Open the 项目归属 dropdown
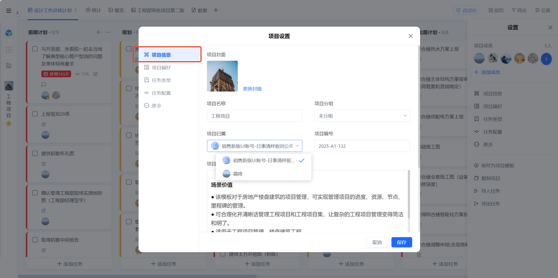Image resolution: width=558 pixels, height=278 pixels. [x=254, y=146]
